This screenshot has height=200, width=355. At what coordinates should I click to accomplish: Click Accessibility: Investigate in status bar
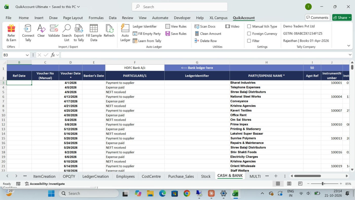click(45, 184)
